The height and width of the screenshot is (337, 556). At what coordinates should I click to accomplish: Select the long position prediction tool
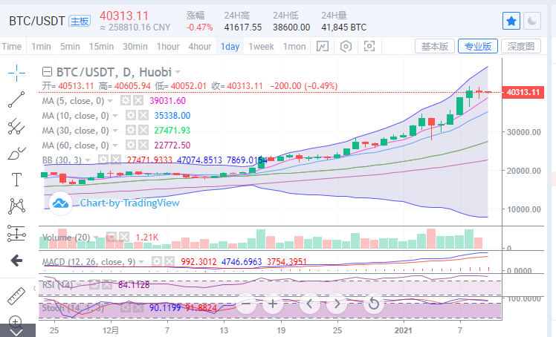[x=16, y=234]
